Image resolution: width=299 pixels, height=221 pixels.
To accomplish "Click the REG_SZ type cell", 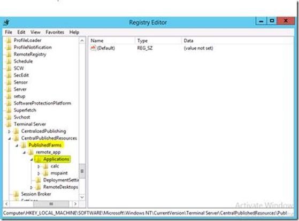I will coord(145,48).
